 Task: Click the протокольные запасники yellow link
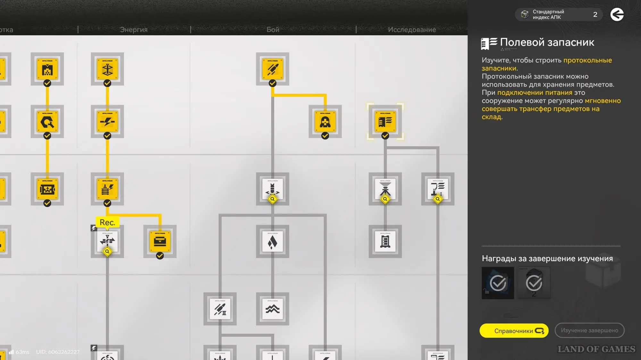pos(587,60)
